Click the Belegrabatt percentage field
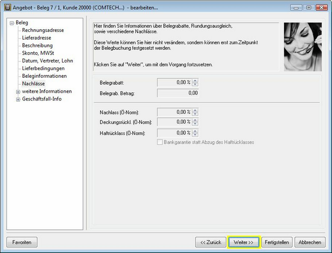The height and width of the screenshot is (253, 332). click(x=174, y=83)
